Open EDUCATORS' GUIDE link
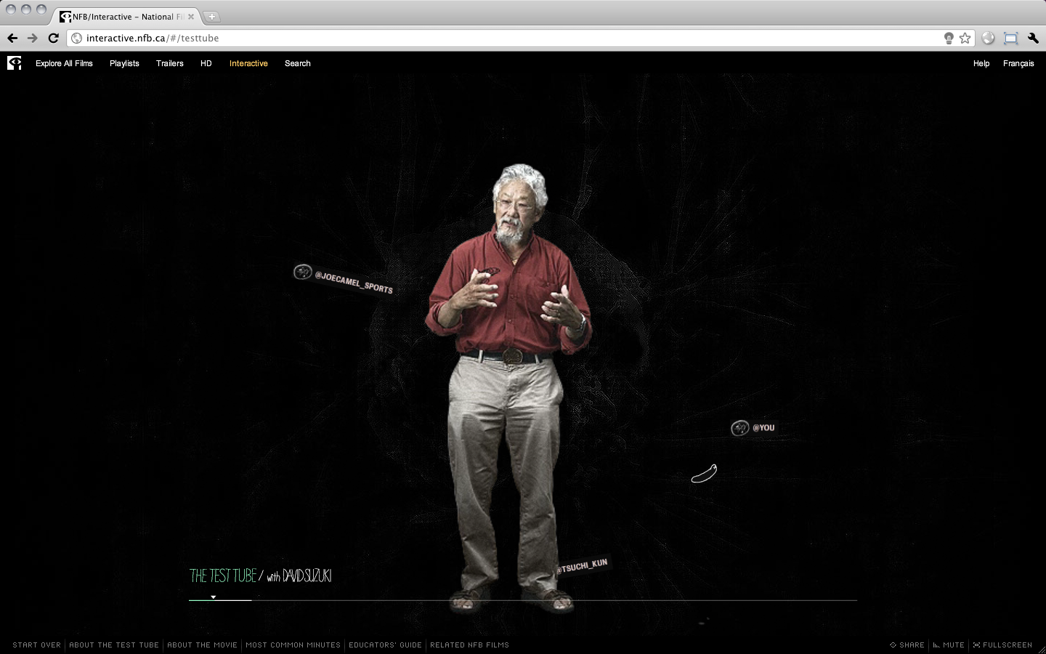The width and height of the screenshot is (1046, 654). click(385, 645)
